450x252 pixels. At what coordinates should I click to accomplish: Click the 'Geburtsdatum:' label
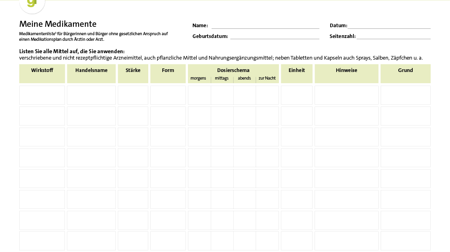[210, 36]
